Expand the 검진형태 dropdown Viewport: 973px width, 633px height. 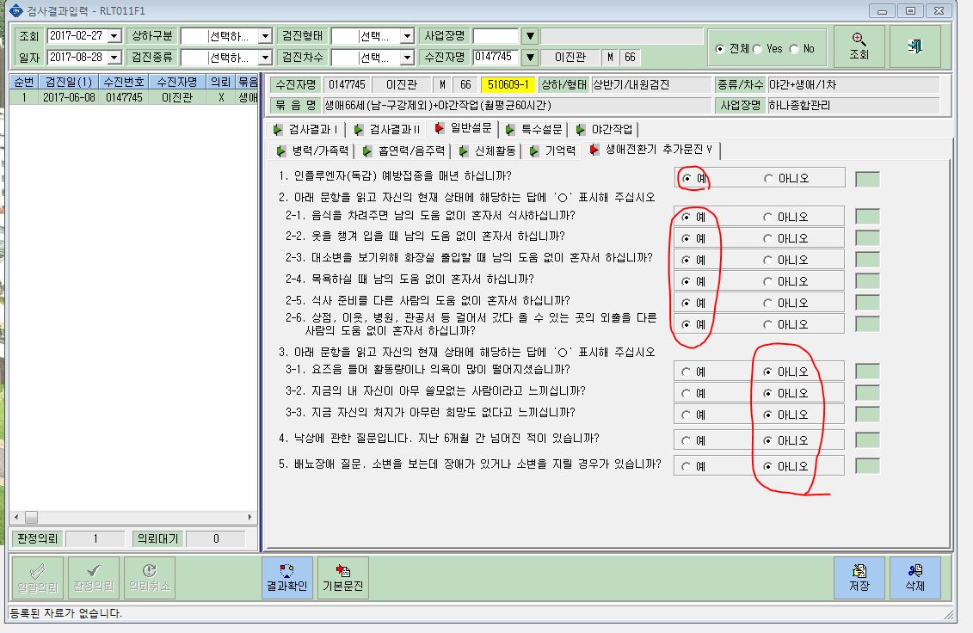tap(407, 36)
